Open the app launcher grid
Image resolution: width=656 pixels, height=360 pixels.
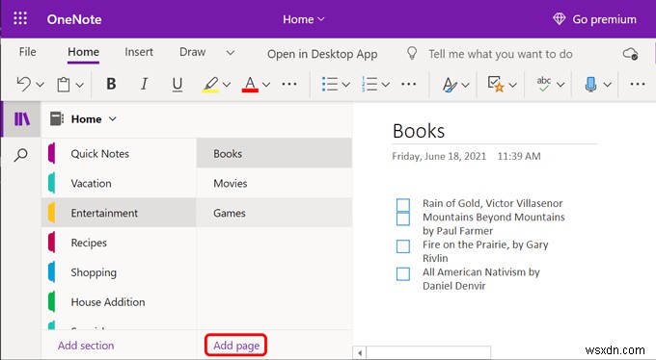20,18
